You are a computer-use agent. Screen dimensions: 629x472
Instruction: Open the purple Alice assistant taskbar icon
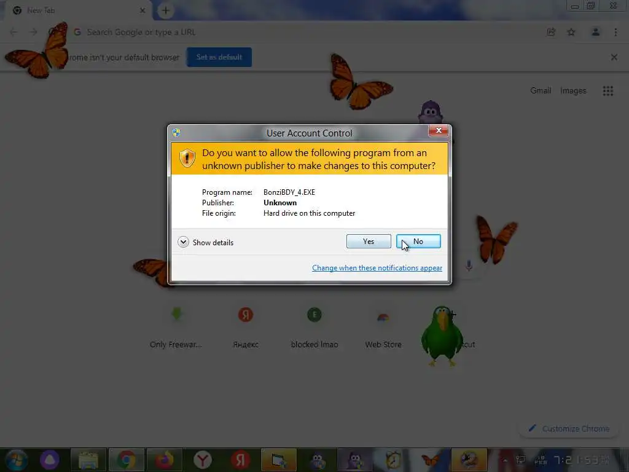(x=50, y=460)
